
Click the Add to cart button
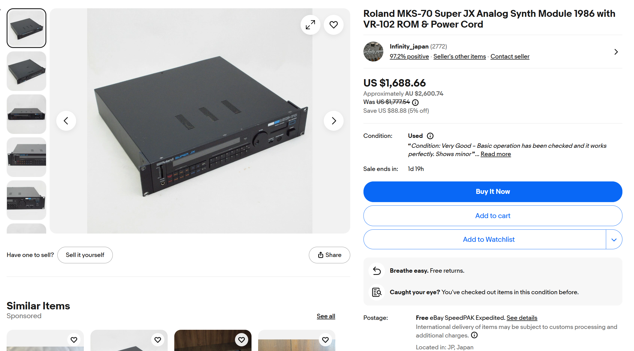click(x=493, y=216)
